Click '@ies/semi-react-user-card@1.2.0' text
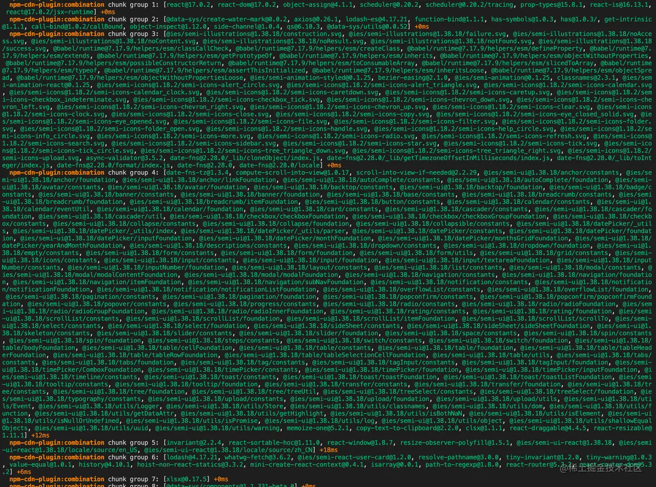Viewport: 656px width, 487px height. click(x=355, y=457)
